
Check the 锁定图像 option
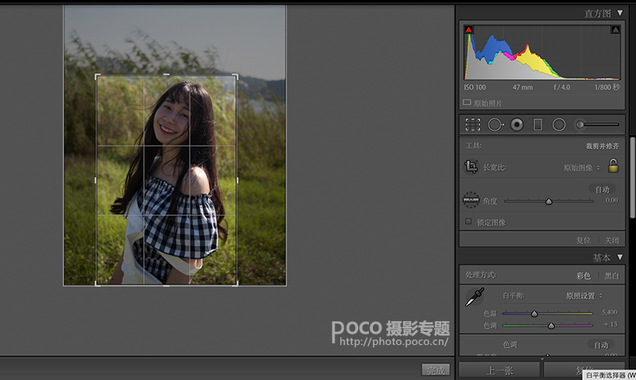click(x=468, y=222)
